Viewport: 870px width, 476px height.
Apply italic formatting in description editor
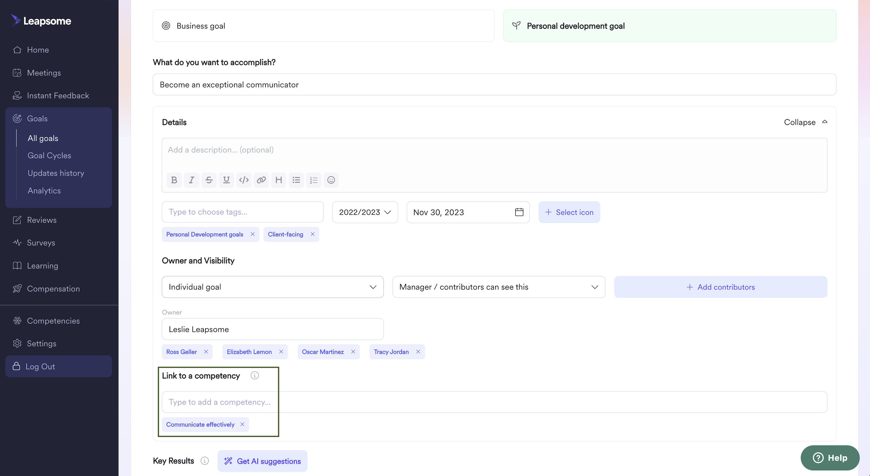coord(192,180)
